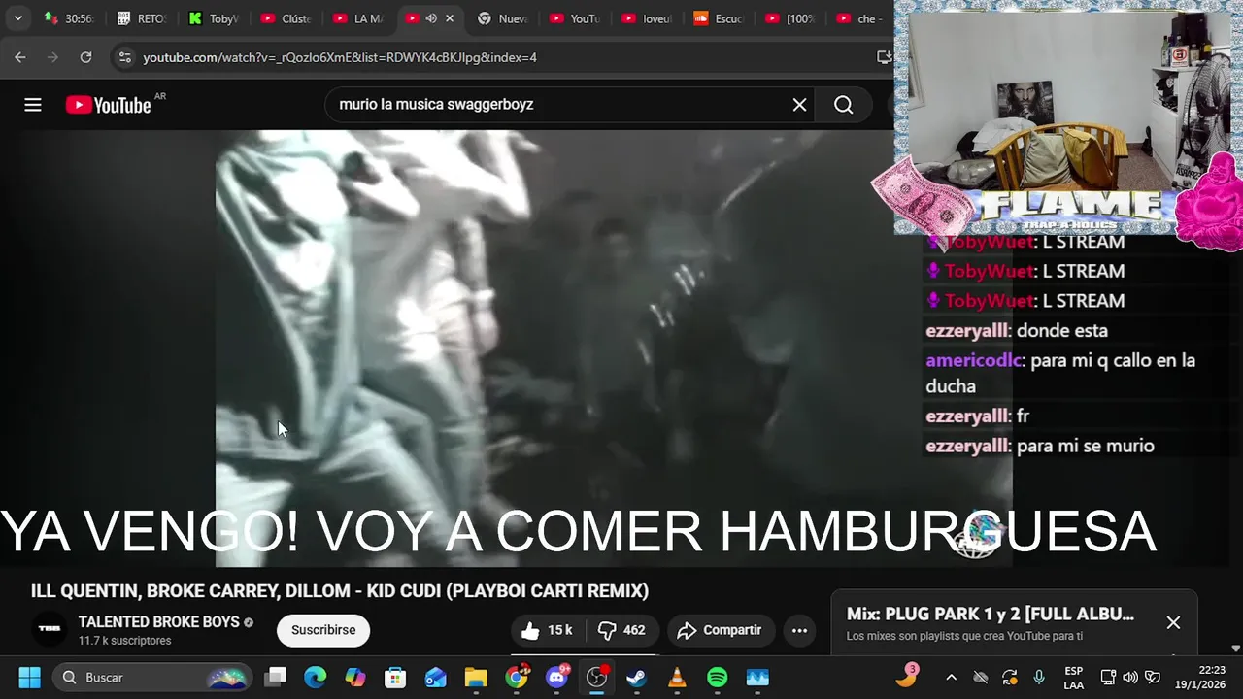
Task: Open more actions three-dot menu
Action: 799,630
